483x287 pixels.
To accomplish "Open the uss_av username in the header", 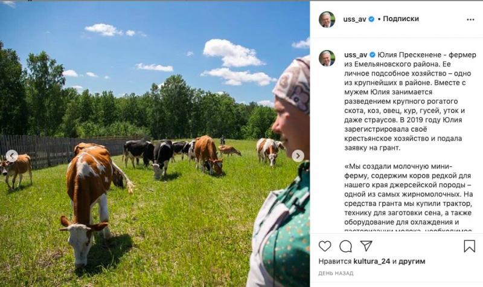I will [x=354, y=19].
